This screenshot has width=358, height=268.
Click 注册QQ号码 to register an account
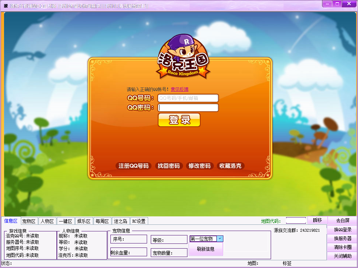click(133, 166)
